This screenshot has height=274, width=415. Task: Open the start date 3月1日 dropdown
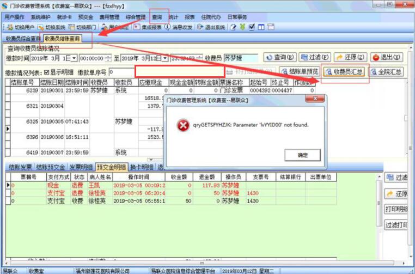pos(74,58)
